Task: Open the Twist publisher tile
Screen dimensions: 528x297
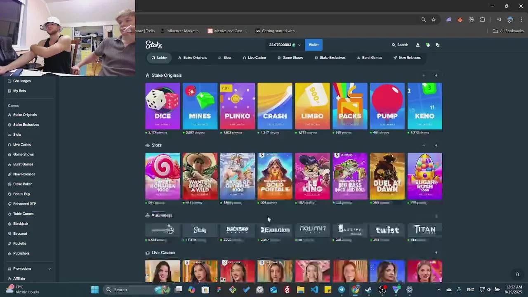Action: pyautogui.click(x=387, y=230)
